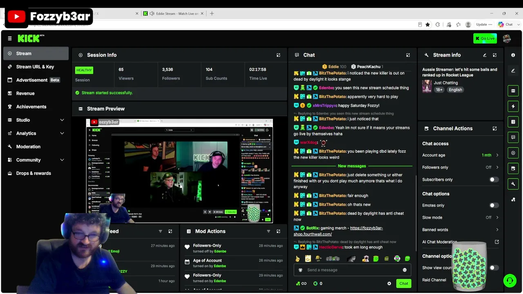Open the browser profile icon
523x294 pixels.
coord(468,24)
